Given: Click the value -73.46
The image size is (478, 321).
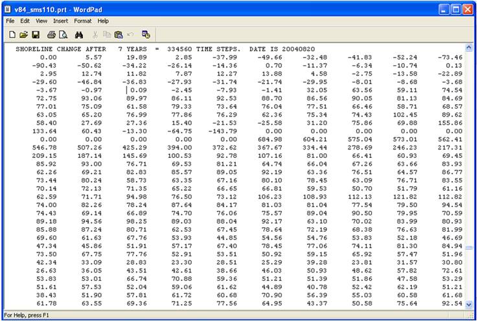Looking at the screenshot, I should coord(450,57).
